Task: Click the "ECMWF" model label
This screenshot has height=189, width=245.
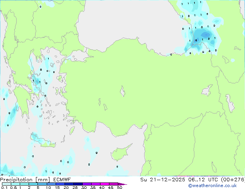Action: tap(62, 180)
